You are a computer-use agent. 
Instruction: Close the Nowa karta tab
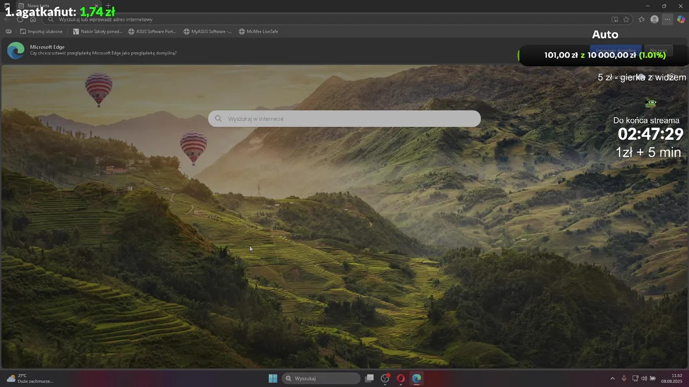[x=96, y=5]
